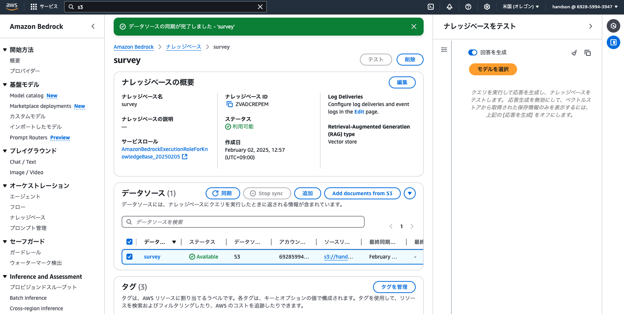Open フロー in sidebar
Viewport: 624px width, 314px height.
[18, 207]
